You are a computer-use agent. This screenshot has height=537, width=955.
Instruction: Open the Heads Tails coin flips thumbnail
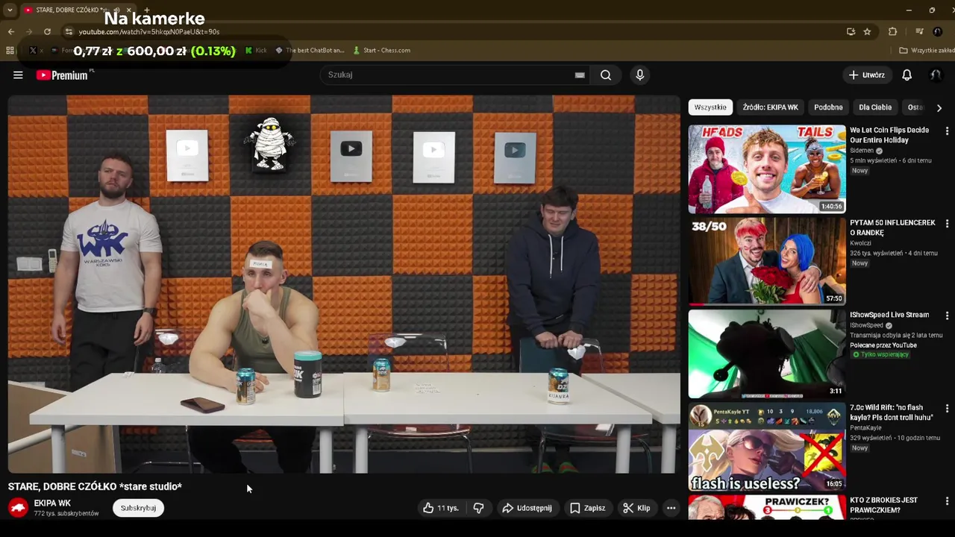point(767,169)
